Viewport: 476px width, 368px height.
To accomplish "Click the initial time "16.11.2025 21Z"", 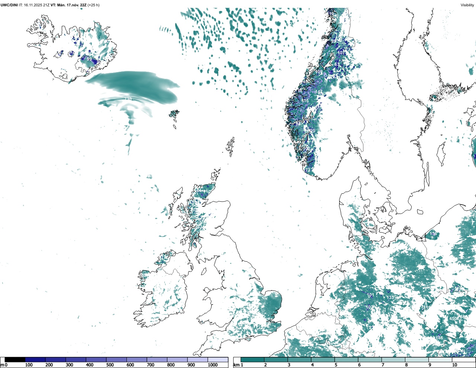I will (x=36, y=5).
